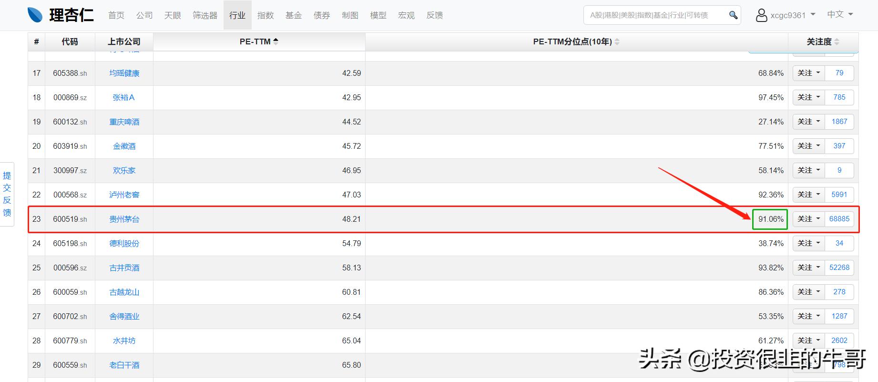Open the 宏观 navigation item
This screenshot has width=878, height=382.
point(406,15)
